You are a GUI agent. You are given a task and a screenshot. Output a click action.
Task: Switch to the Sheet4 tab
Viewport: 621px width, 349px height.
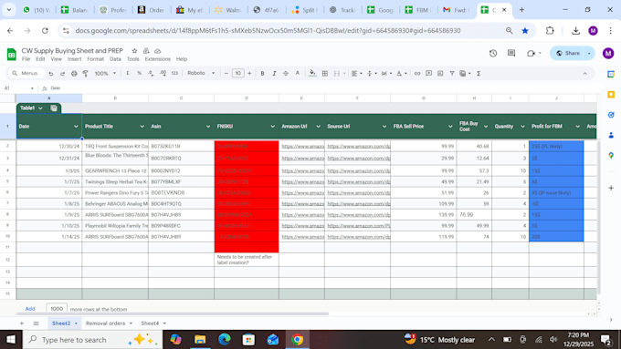point(150,323)
